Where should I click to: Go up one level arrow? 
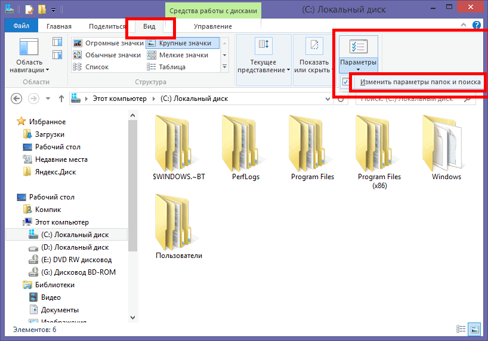click(61, 99)
